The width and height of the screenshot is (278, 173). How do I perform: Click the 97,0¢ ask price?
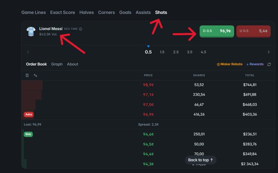148,104
